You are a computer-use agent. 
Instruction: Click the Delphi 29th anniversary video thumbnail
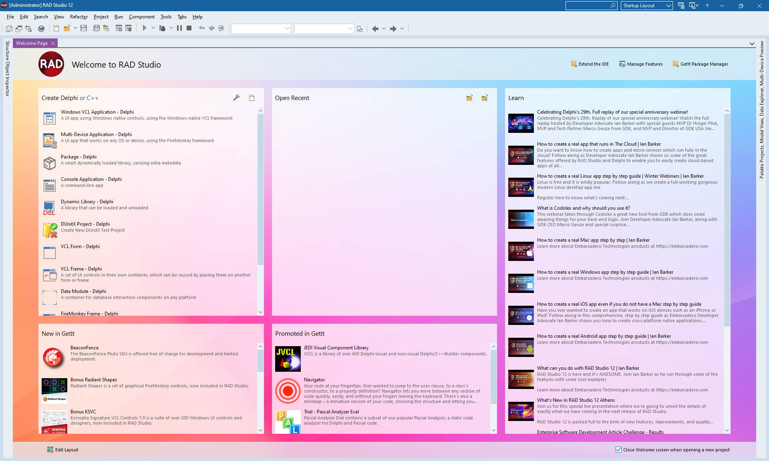pos(521,123)
